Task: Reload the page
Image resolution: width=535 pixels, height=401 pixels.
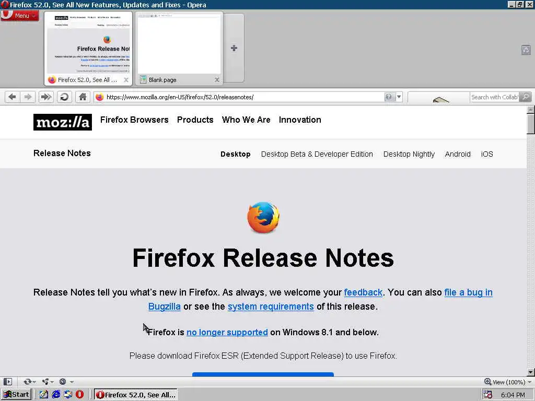Action: pos(64,97)
